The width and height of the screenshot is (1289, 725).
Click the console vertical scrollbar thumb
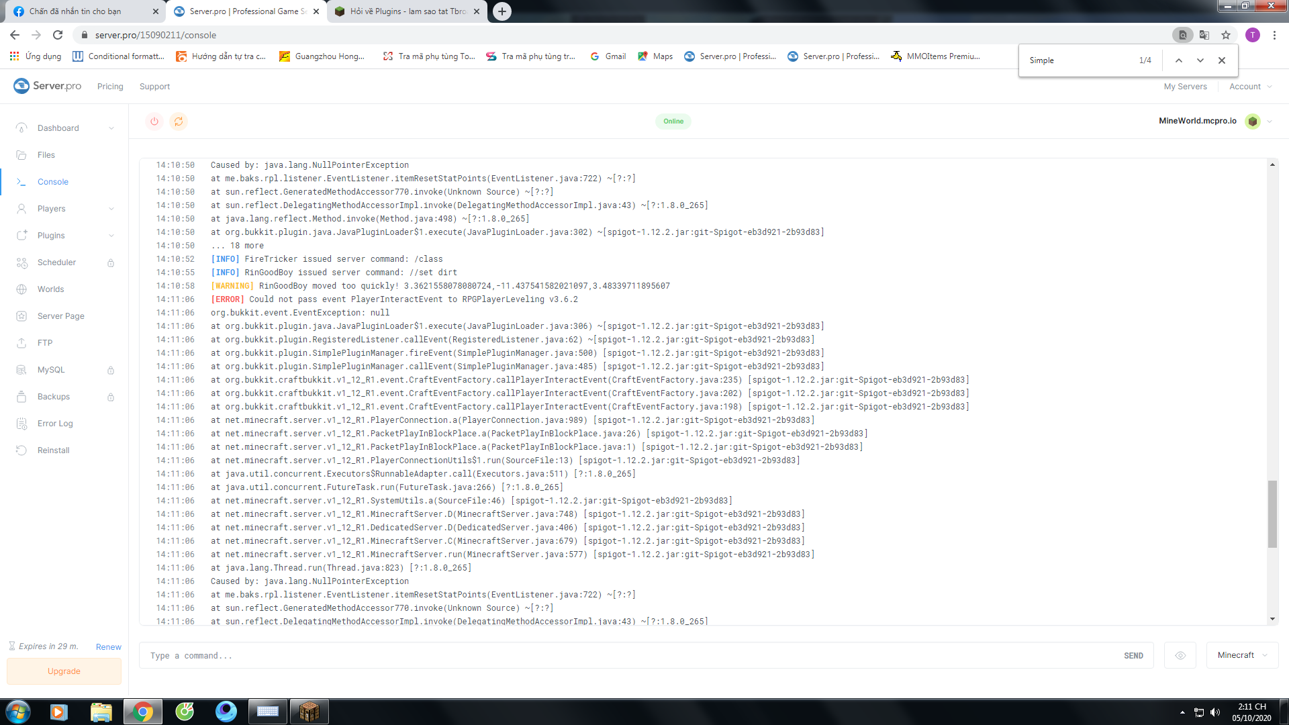point(1272,514)
